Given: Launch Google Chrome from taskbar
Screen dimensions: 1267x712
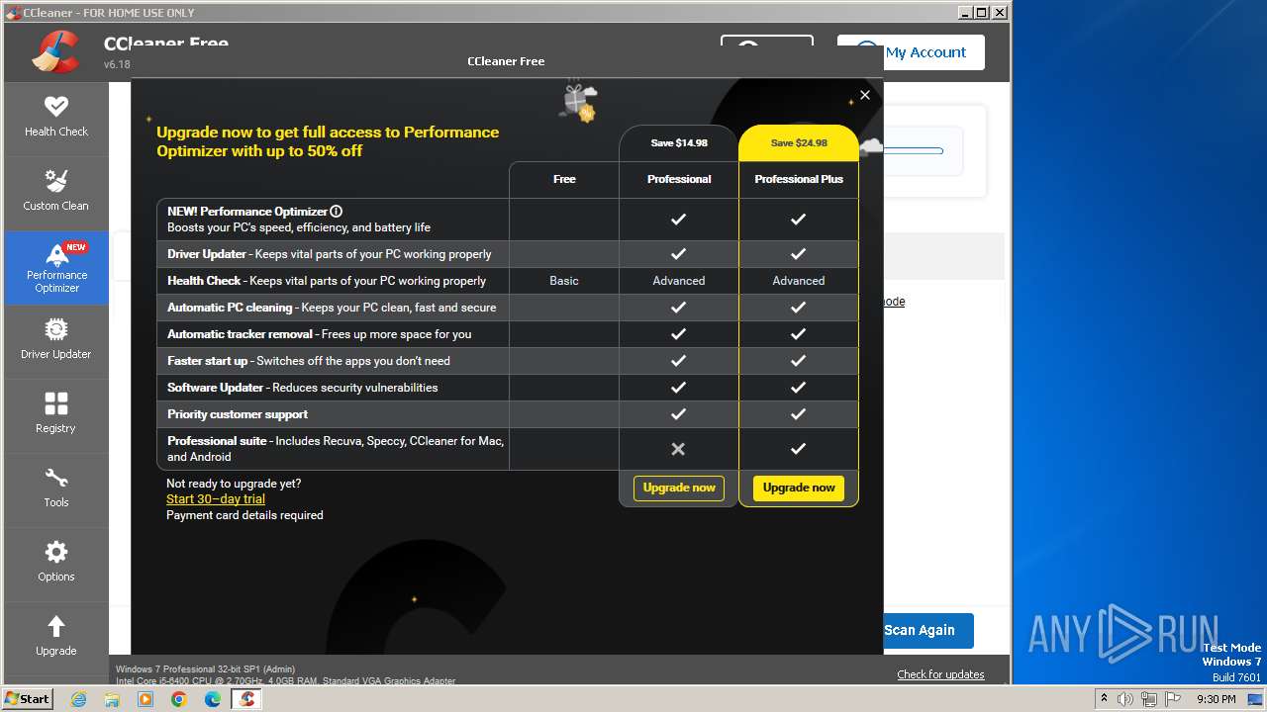Looking at the screenshot, I should 179,699.
